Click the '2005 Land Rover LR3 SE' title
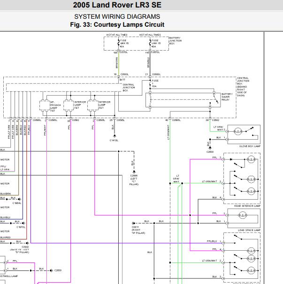The width and height of the screenshot is (283, 284). pos(117,5)
